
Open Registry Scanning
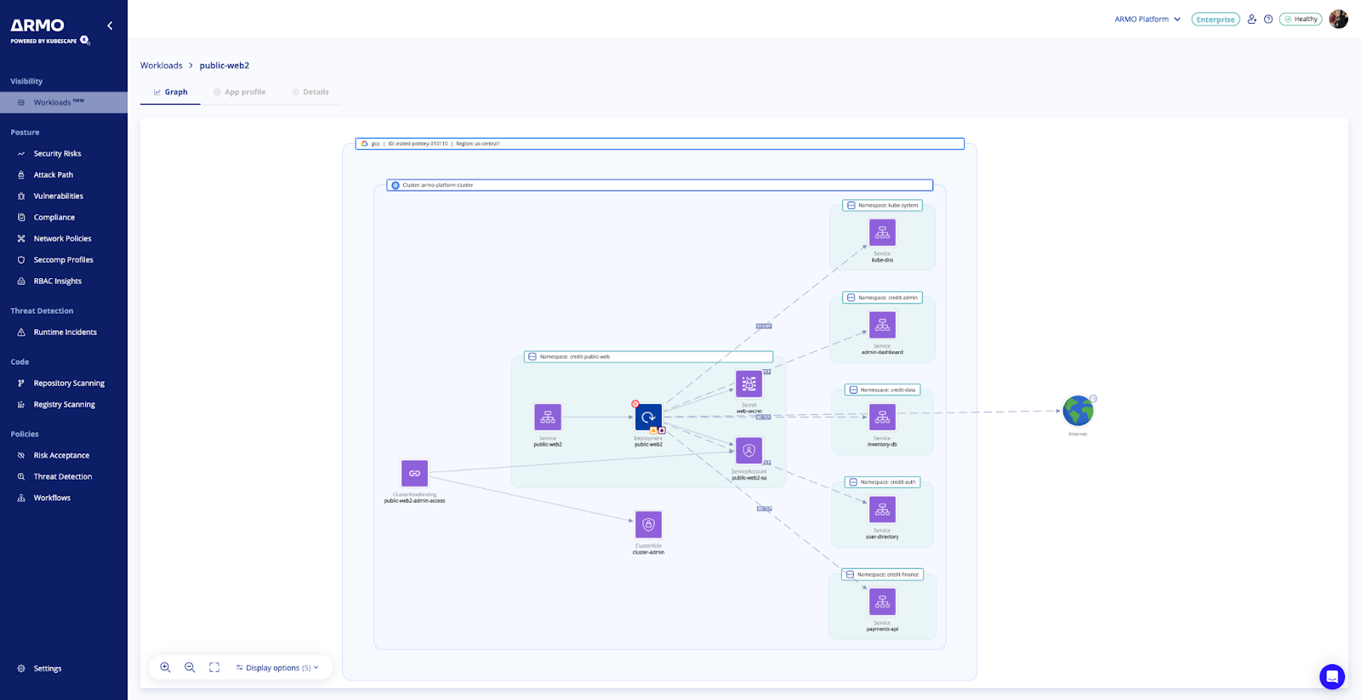point(64,405)
